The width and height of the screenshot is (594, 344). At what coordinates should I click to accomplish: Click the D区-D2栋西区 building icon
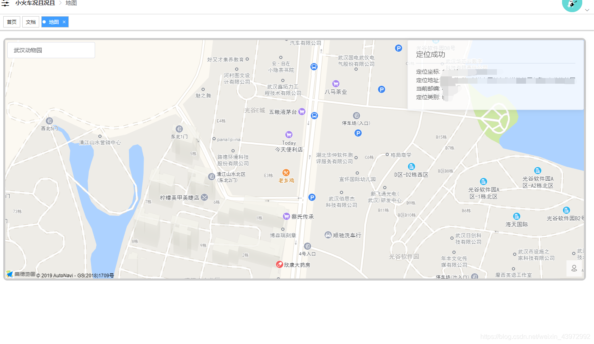click(x=412, y=167)
